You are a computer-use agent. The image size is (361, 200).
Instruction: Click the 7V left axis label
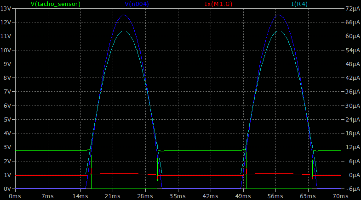click(x=7, y=92)
